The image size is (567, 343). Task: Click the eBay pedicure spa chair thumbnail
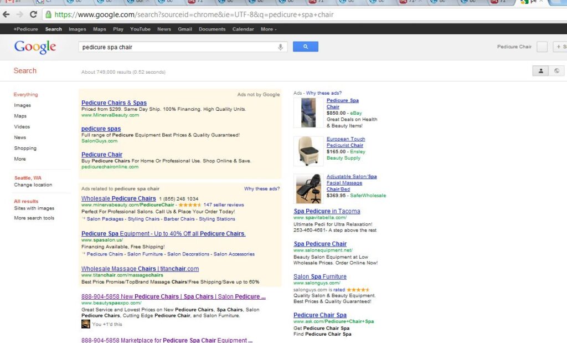coord(308,113)
